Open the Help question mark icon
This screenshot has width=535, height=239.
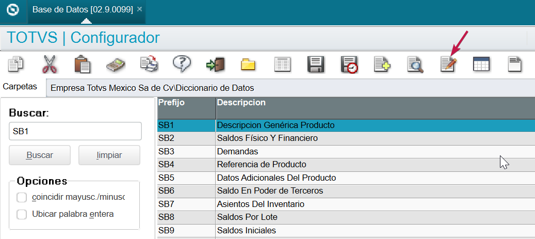pyautogui.click(x=182, y=64)
